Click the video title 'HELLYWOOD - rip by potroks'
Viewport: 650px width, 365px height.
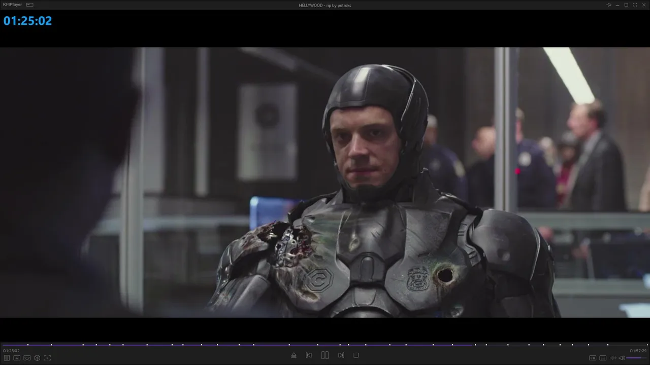click(325, 5)
